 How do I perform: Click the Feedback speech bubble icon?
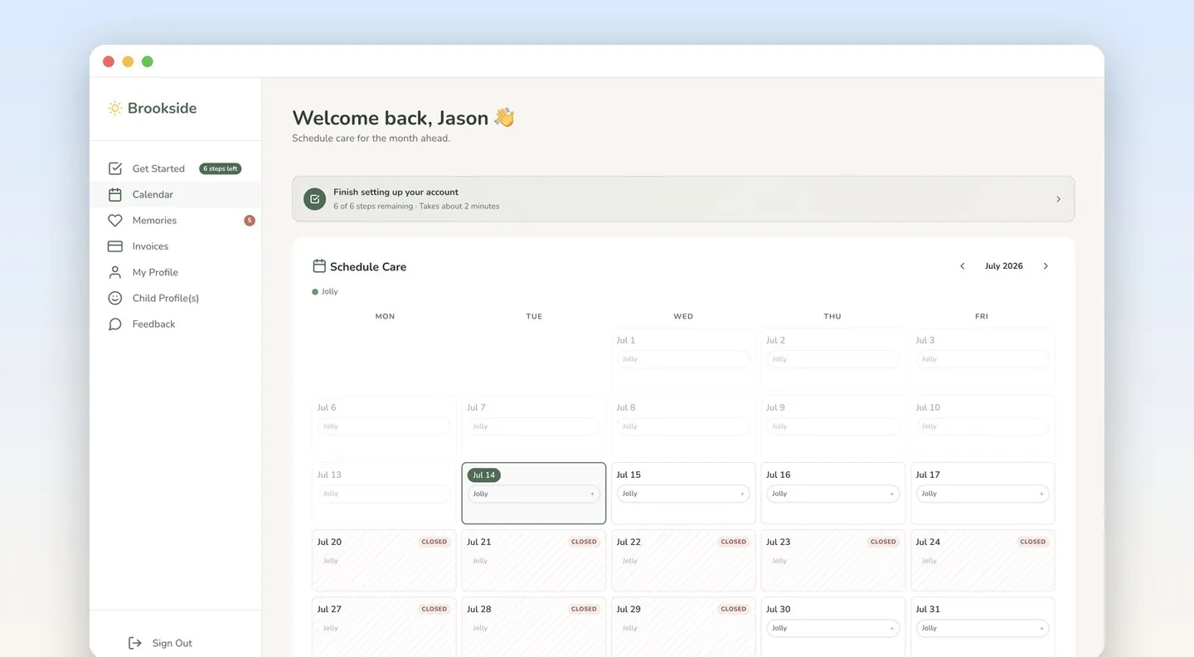click(115, 324)
